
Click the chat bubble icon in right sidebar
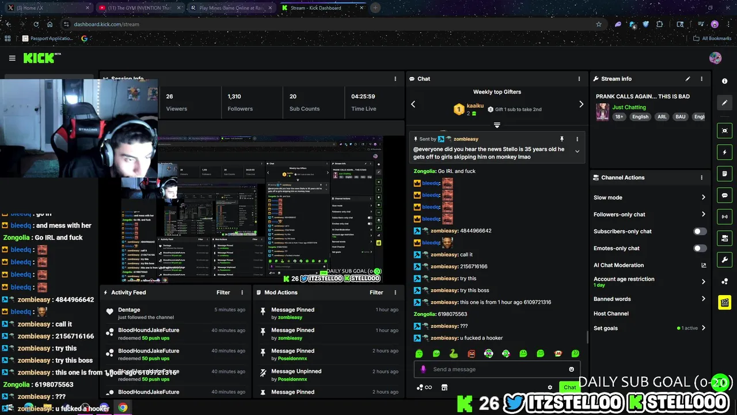[725, 195]
